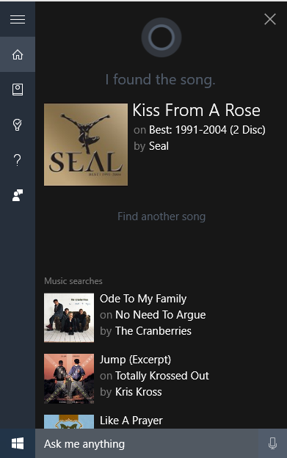Go to Cortana Home in the sidebar
Viewport: 287px width, 458px height.
[18, 54]
